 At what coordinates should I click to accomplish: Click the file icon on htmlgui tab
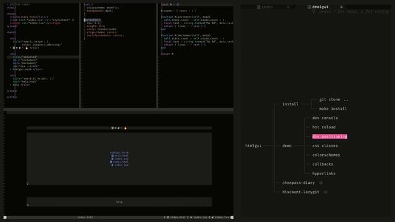coord(309,7)
